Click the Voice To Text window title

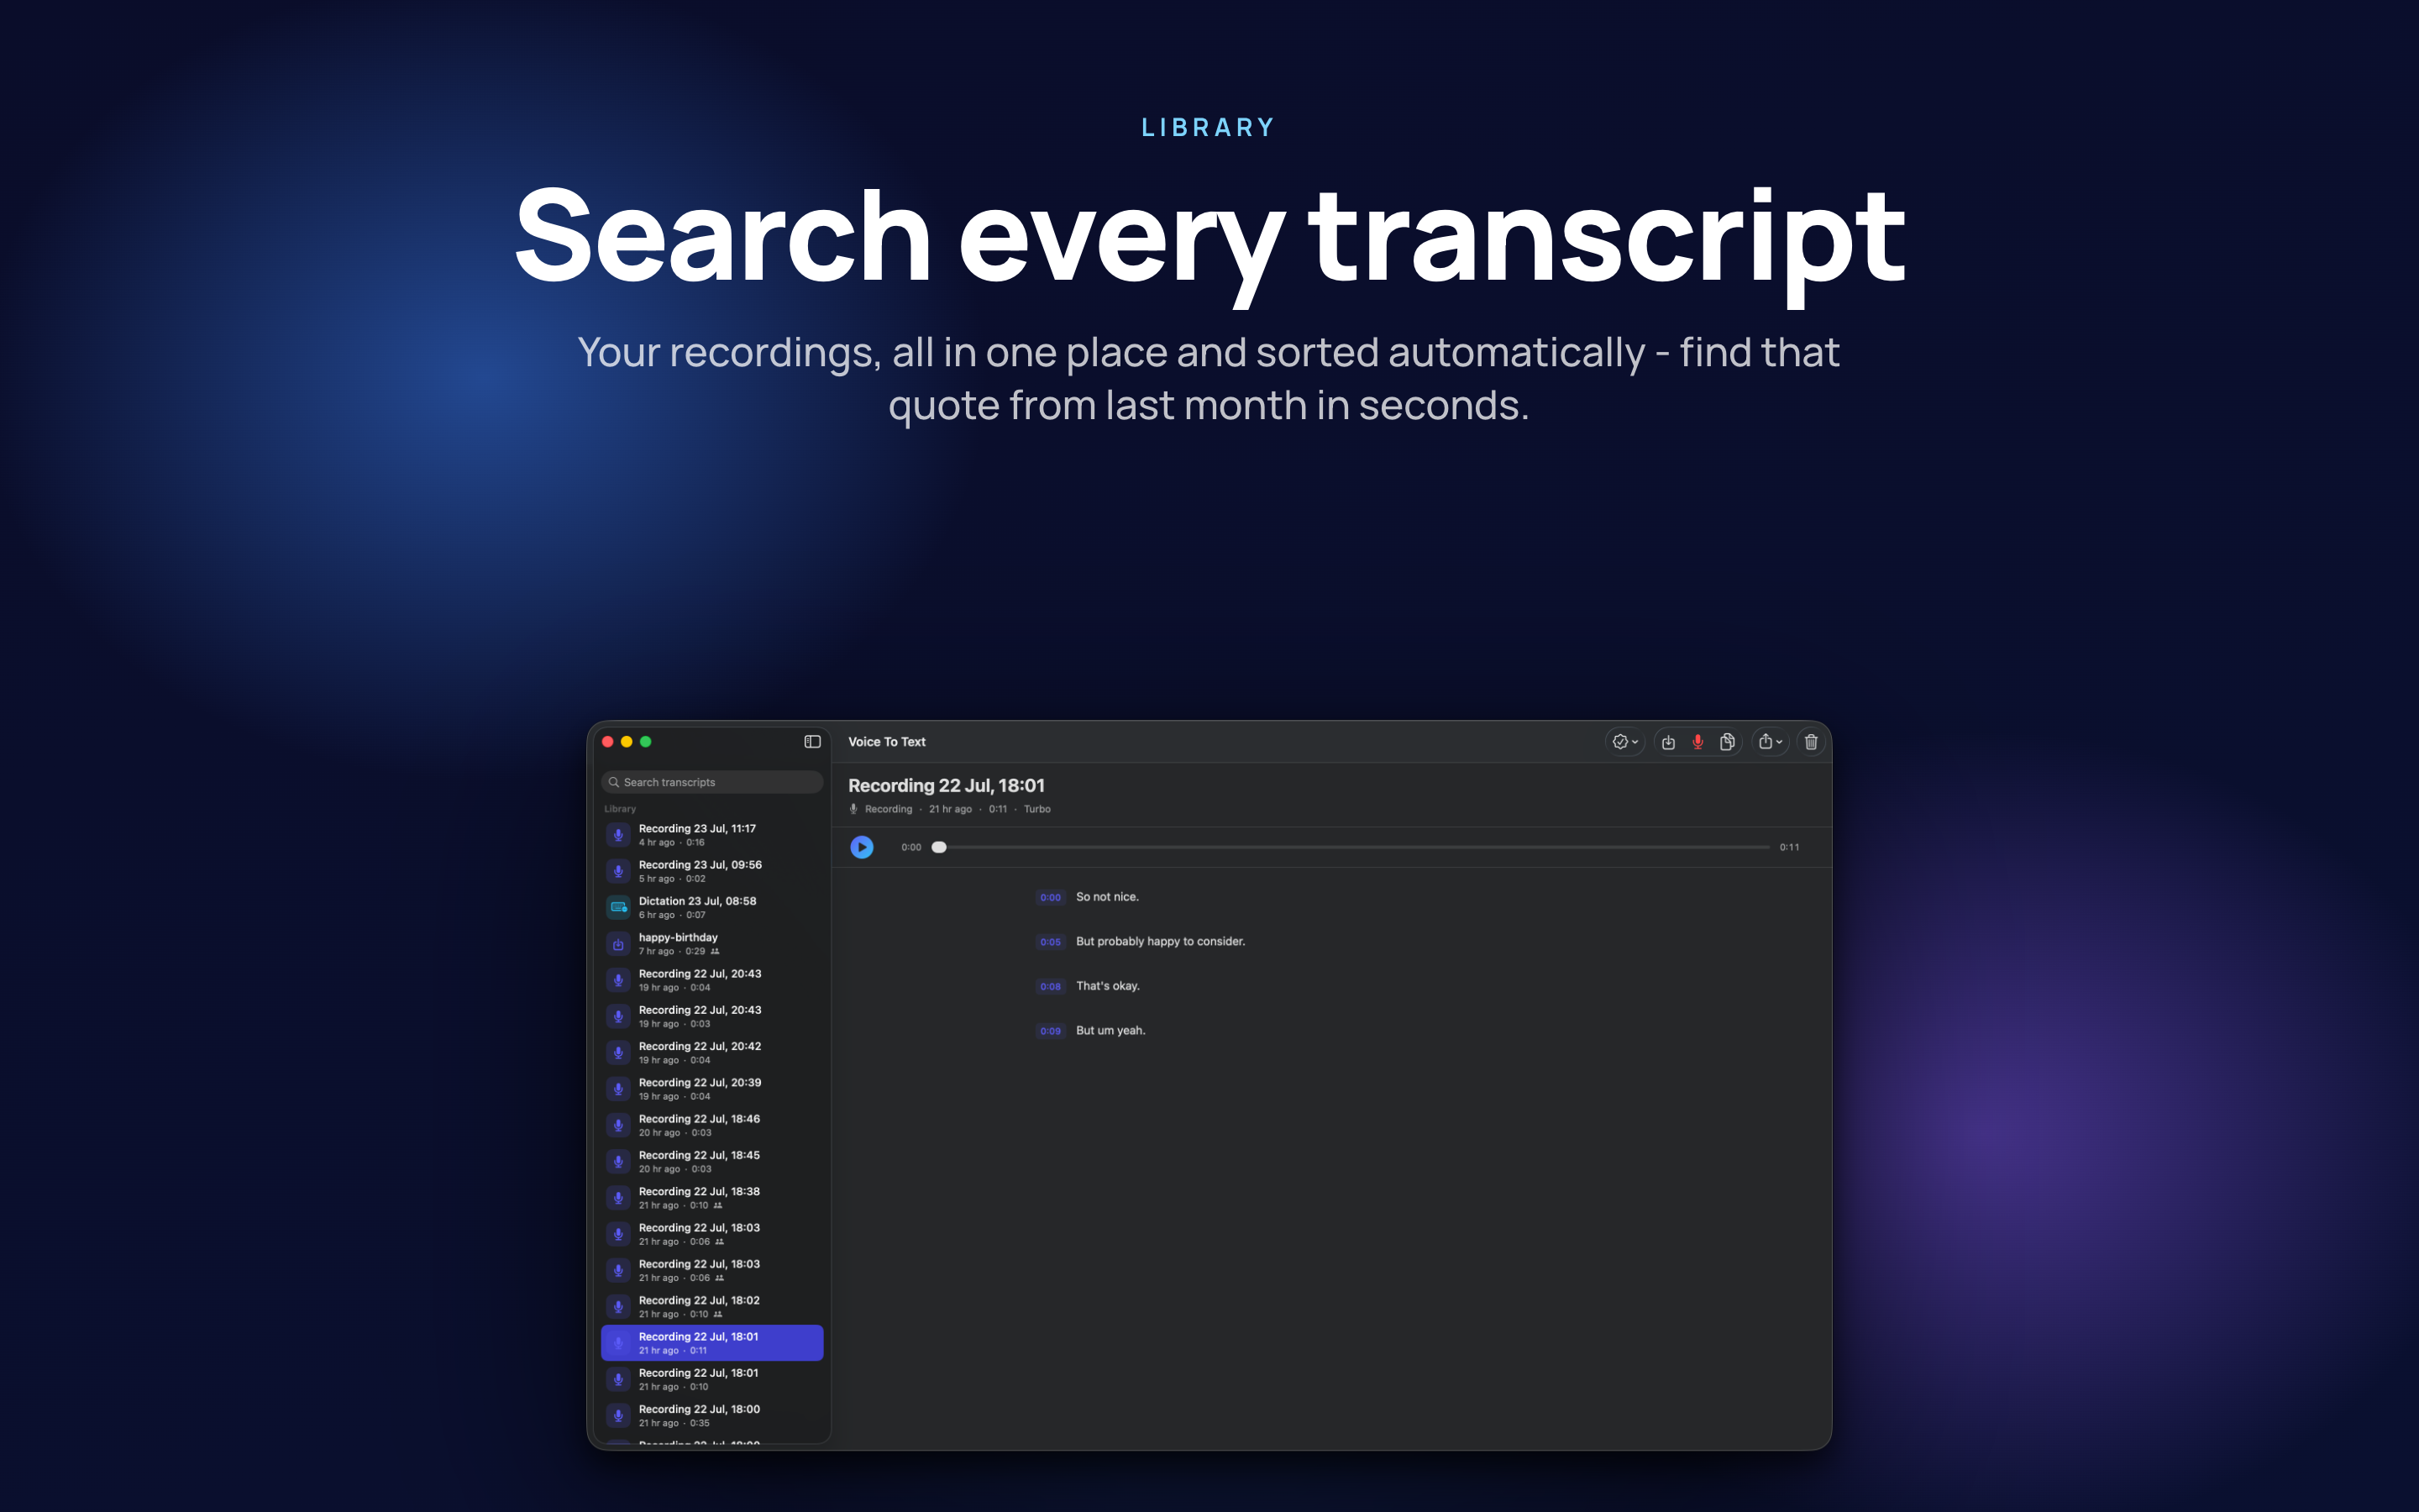pos(887,741)
